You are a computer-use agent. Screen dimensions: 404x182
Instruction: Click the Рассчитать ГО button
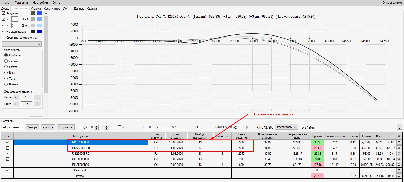287,127
